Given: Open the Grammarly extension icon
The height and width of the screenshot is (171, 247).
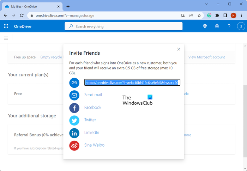Looking at the screenshot, I should 209,16.
